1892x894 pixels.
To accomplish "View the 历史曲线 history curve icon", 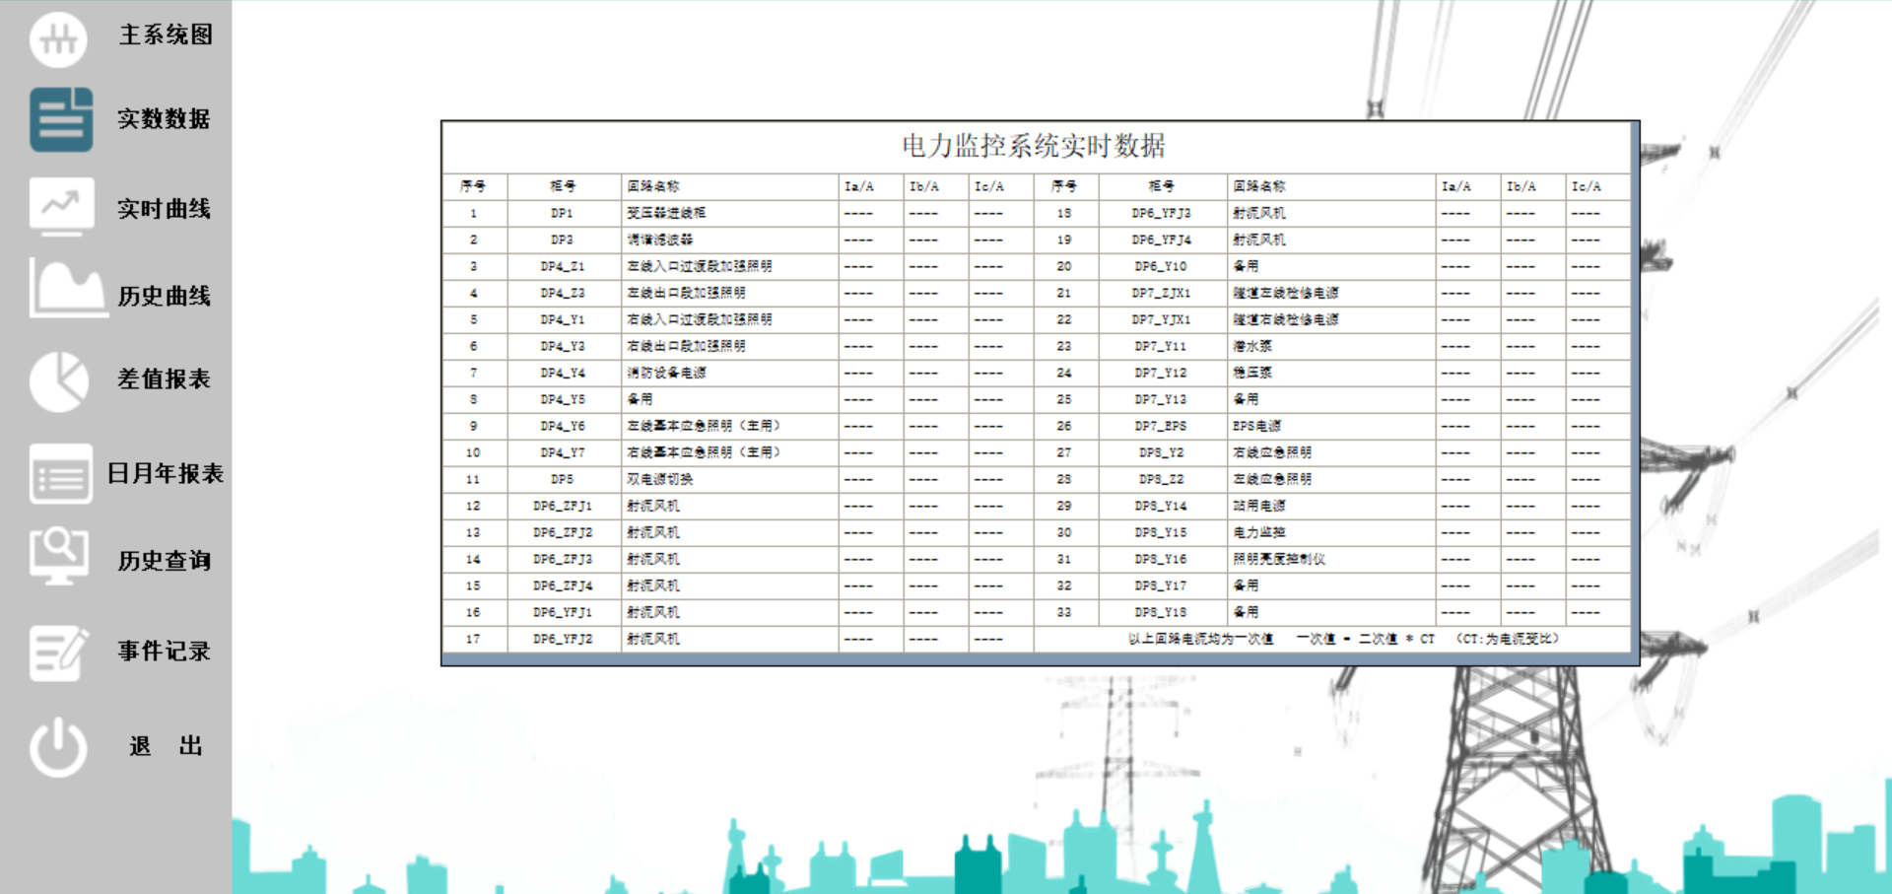I will pos(61,293).
